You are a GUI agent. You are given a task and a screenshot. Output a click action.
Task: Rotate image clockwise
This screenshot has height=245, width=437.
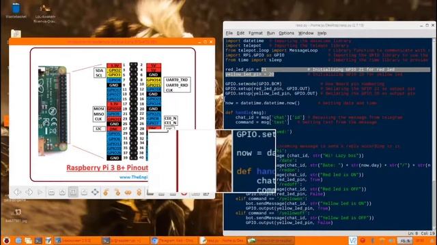117,192
